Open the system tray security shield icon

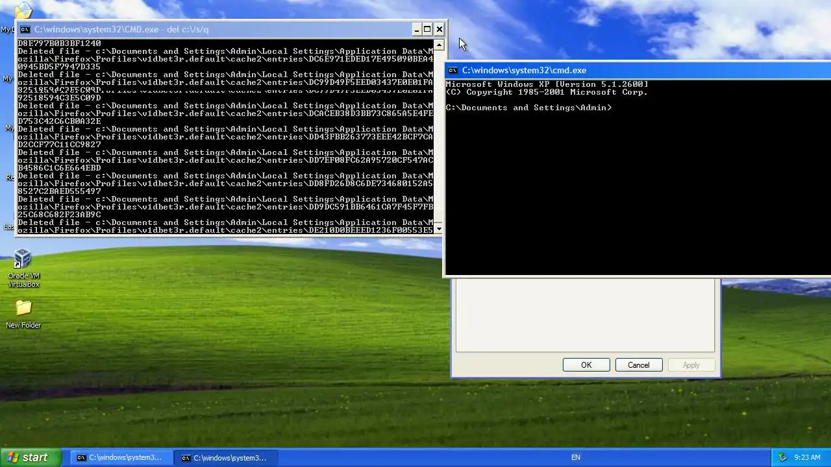pos(782,457)
